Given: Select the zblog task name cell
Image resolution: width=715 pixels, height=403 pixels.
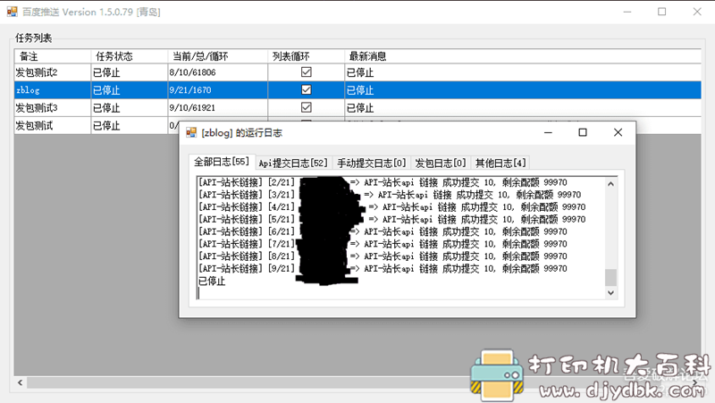Looking at the screenshot, I should click(53, 90).
